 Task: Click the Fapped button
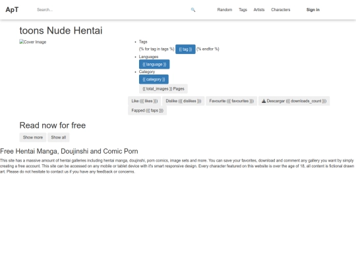click(148, 111)
